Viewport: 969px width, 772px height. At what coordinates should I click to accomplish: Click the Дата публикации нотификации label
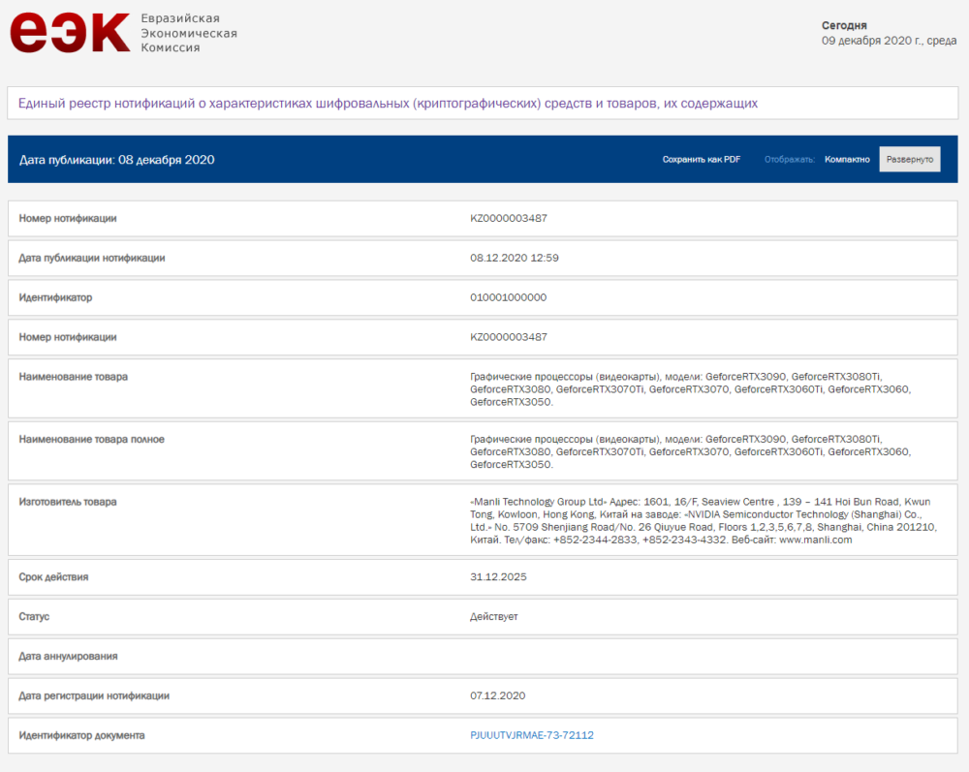[91, 258]
